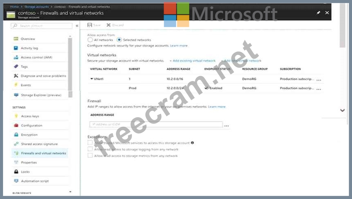Open Access keys menu item
Viewport: 352px width, 199px height.
click(40, 116)
